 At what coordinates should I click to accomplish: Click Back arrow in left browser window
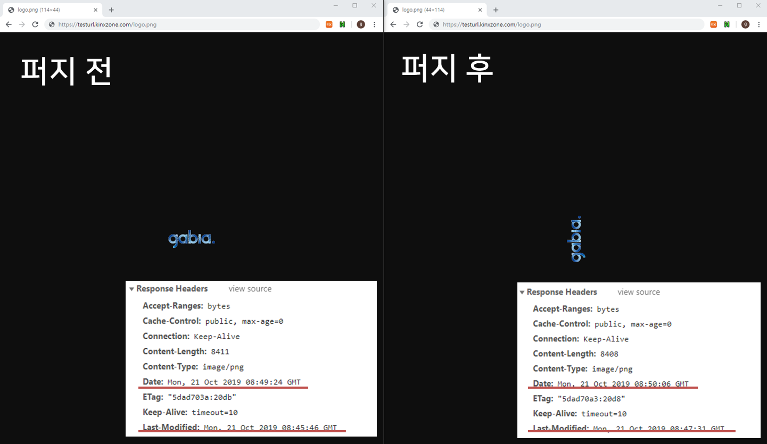[x=9, y=24]
